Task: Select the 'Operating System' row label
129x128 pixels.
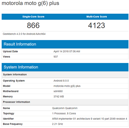Action: [14, 81]
